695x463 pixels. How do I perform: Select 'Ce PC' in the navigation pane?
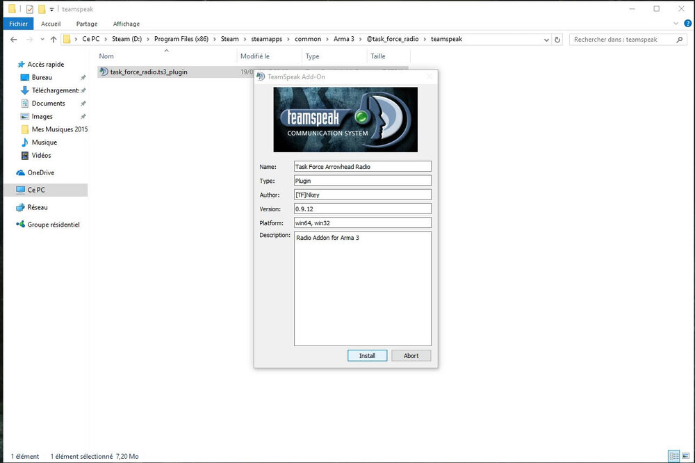[36, 190]
